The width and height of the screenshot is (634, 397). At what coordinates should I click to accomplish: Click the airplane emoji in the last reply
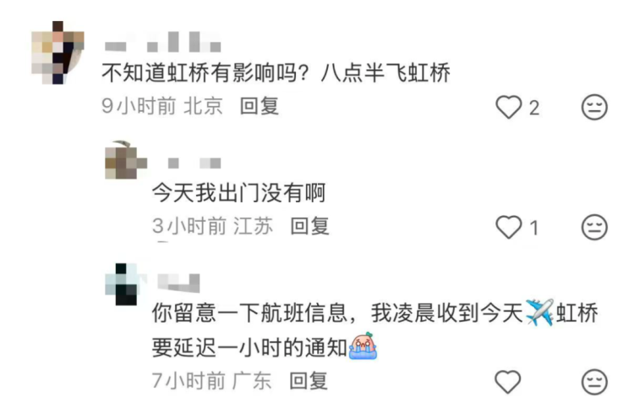540,312
